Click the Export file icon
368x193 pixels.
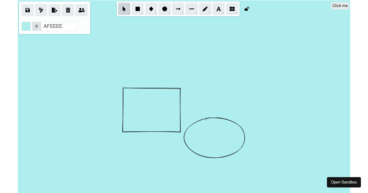[54, 10]
